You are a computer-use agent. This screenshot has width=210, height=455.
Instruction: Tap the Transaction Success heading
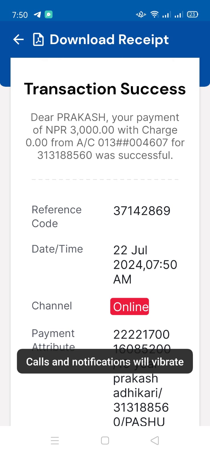click(105, 89)
